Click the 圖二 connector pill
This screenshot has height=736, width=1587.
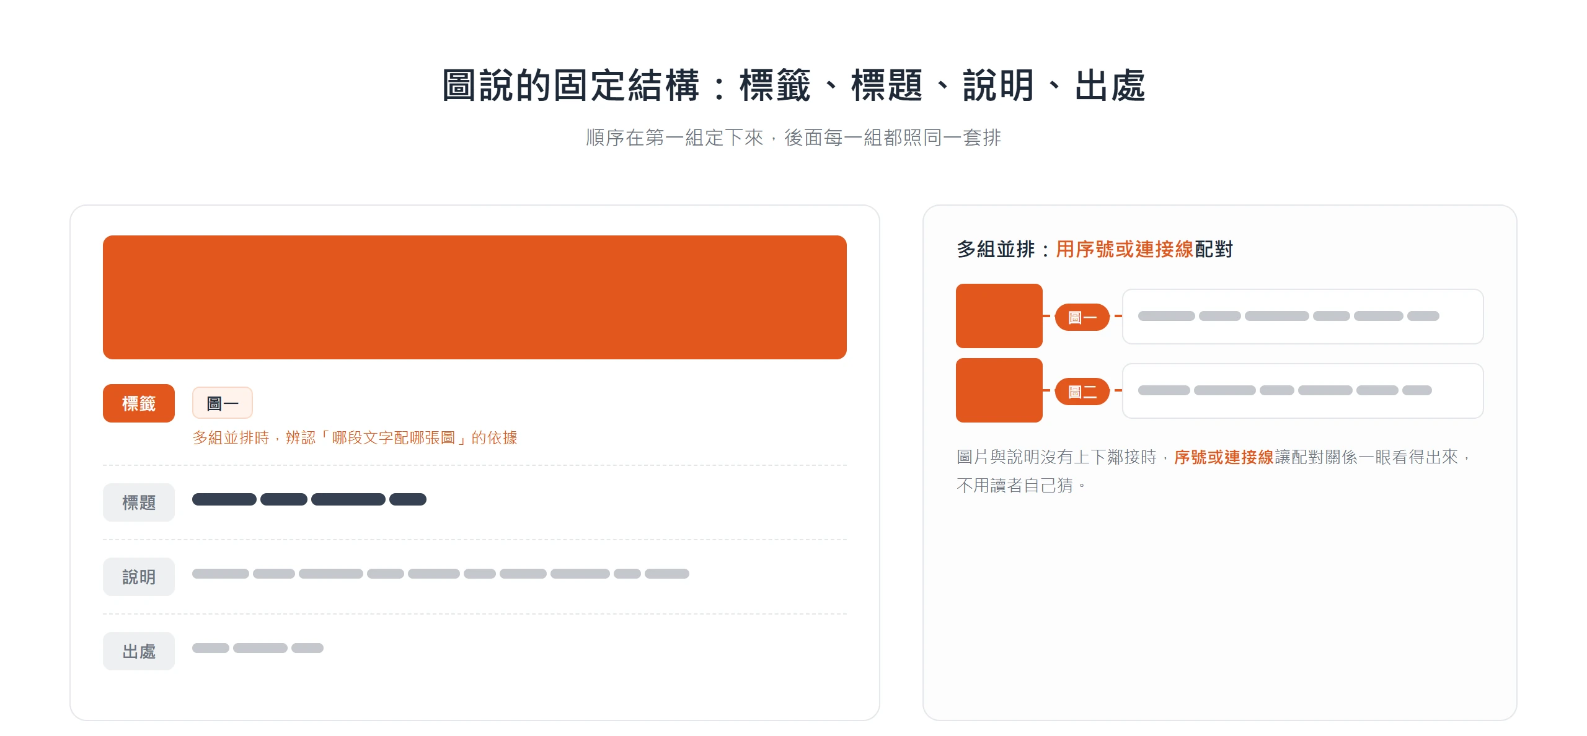point(1082,392)
